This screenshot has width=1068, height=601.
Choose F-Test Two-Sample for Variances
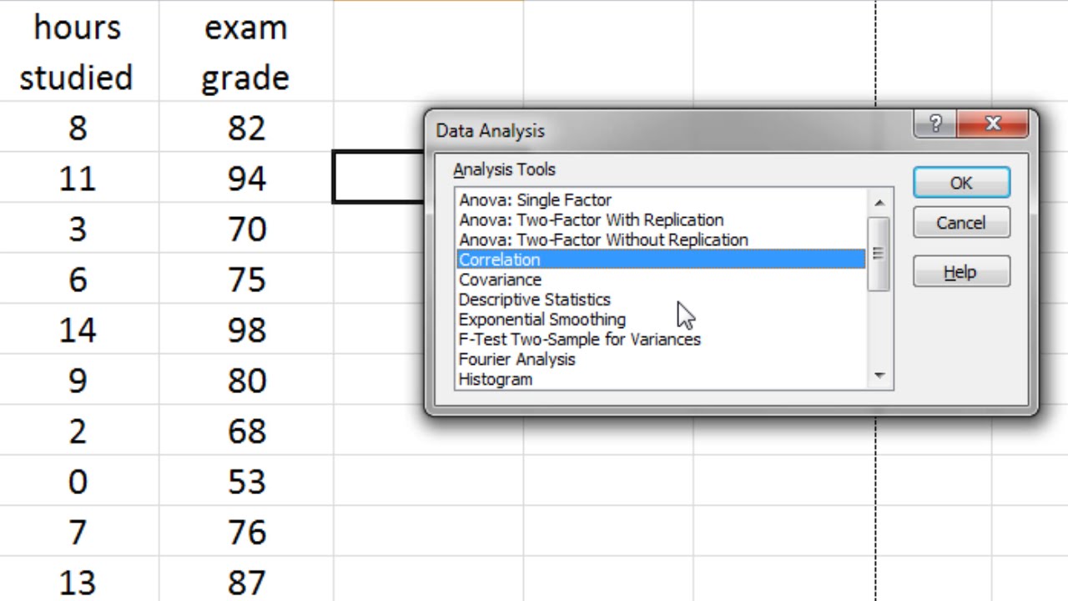coord(579,340)
